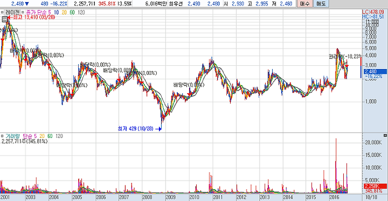Viewport: 388px width, 201px height.
Task: Click the 2010 year on time axis
Action: coord(194,198)
